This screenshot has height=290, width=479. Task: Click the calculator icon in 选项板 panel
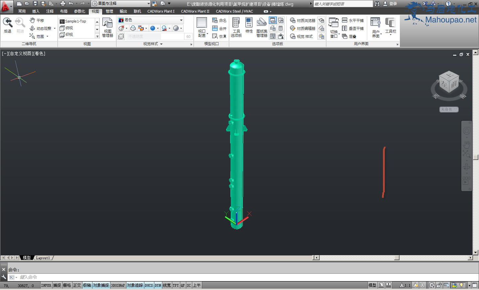click(x=281, y=29)
